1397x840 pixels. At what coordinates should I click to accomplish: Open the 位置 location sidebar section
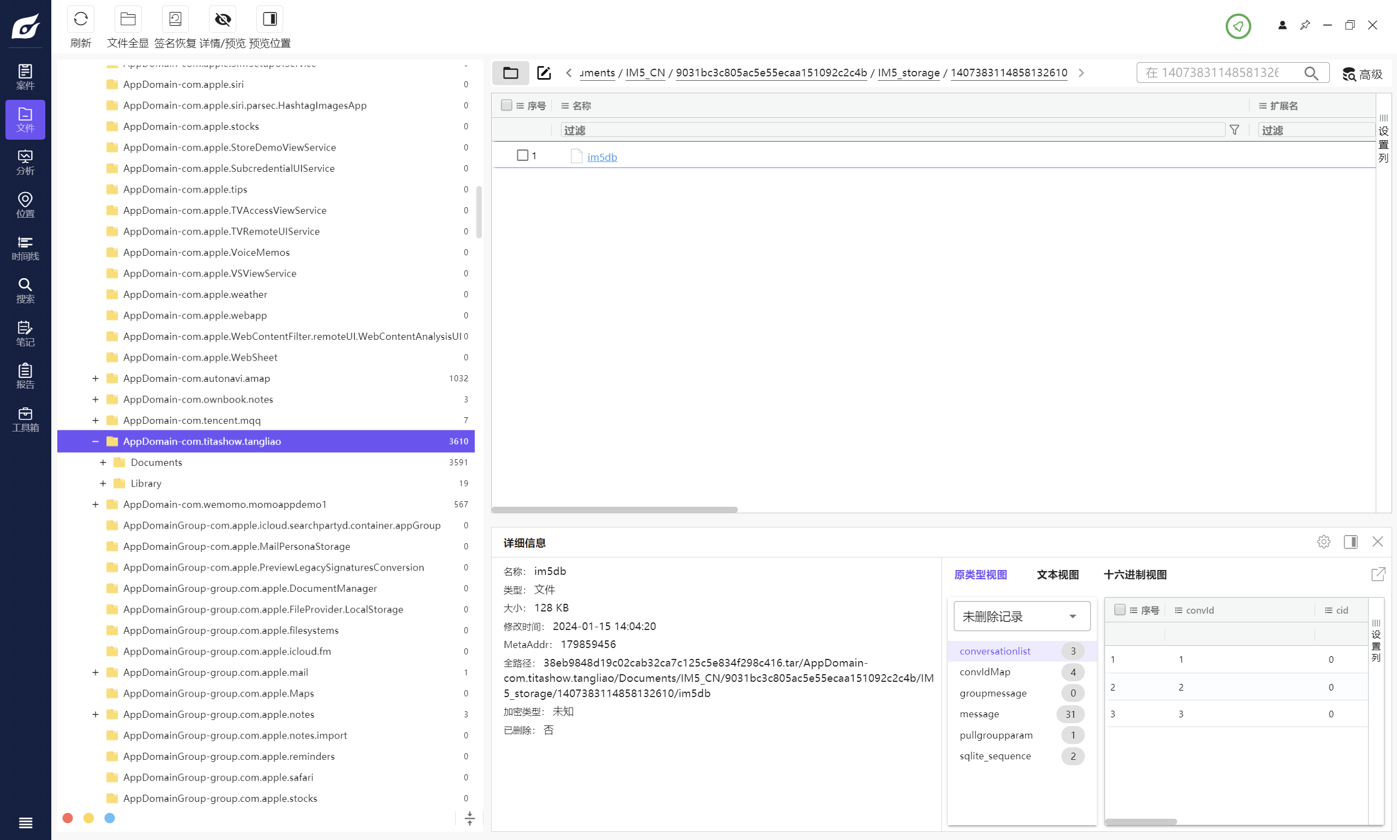[x=26, y=205]
